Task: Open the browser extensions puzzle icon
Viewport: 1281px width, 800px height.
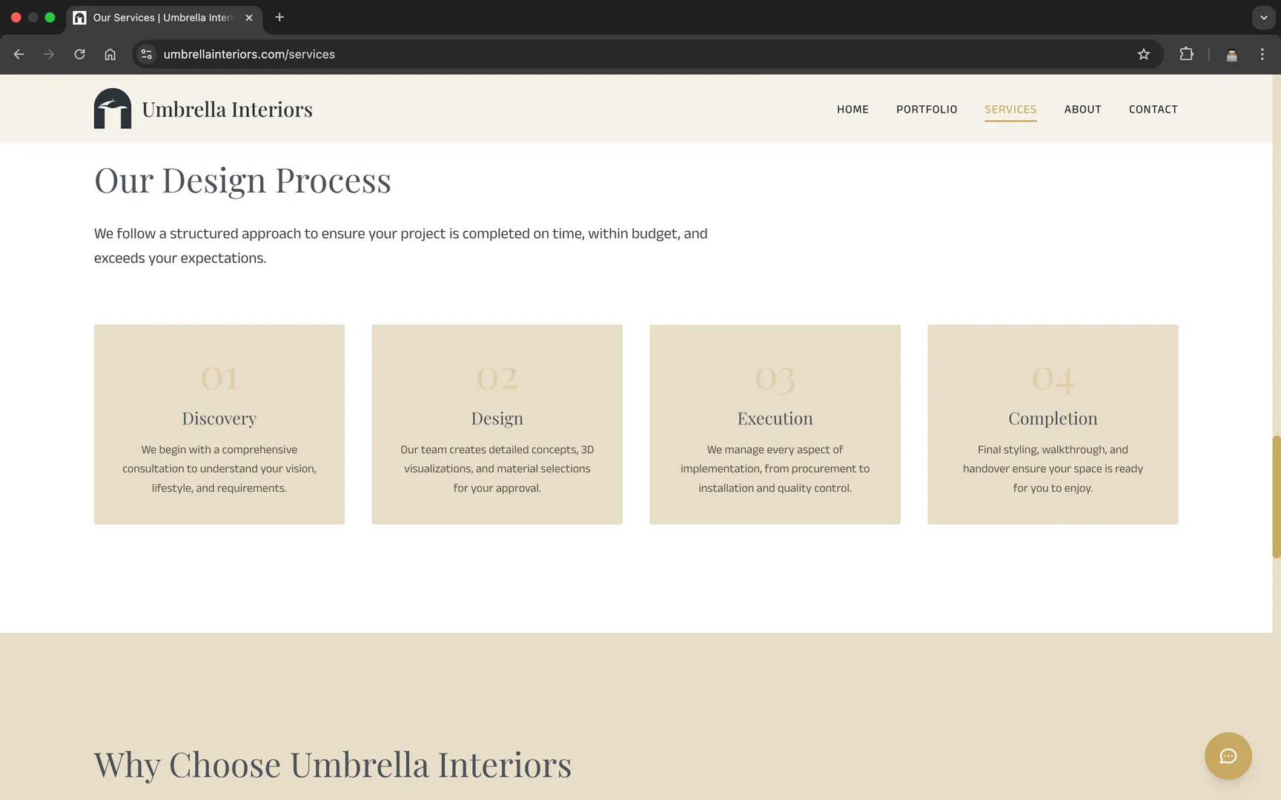Action: coord(1187,54)
